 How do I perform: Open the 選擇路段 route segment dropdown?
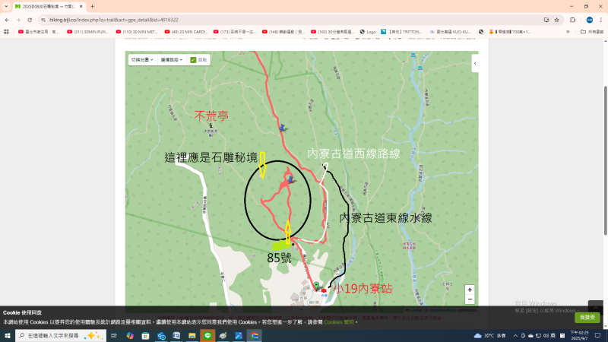[x=172, y=60]
